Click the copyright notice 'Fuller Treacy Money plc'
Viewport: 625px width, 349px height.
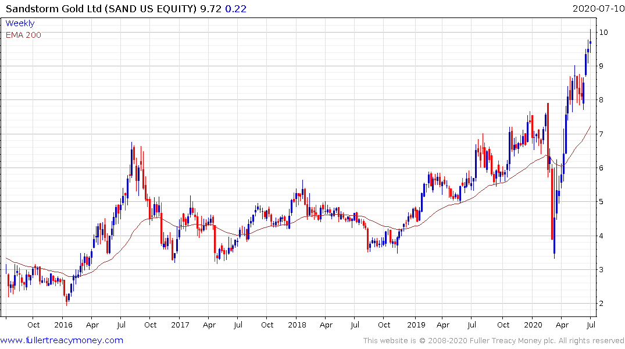[513, 341]
